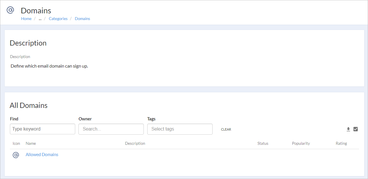
Task: Click the @ icon in the page header
Action: (x=10, y=10)
